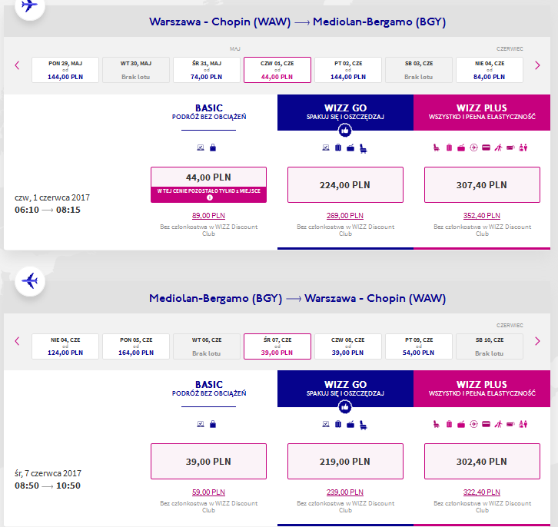The image size is (558, 527).
Task: Choose outbound BASIC fare 44,00 PLN
Action: [x=208, y=185]
